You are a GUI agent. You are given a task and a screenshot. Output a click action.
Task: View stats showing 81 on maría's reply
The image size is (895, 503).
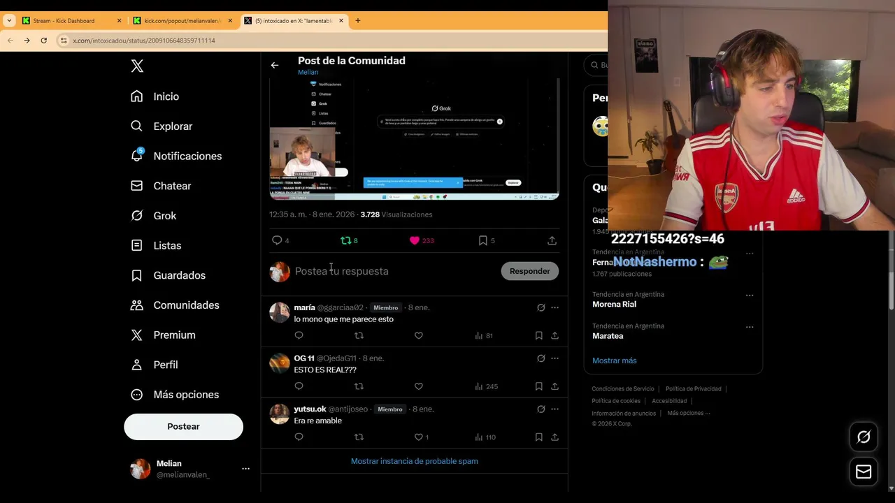click(x=484, y=335)
